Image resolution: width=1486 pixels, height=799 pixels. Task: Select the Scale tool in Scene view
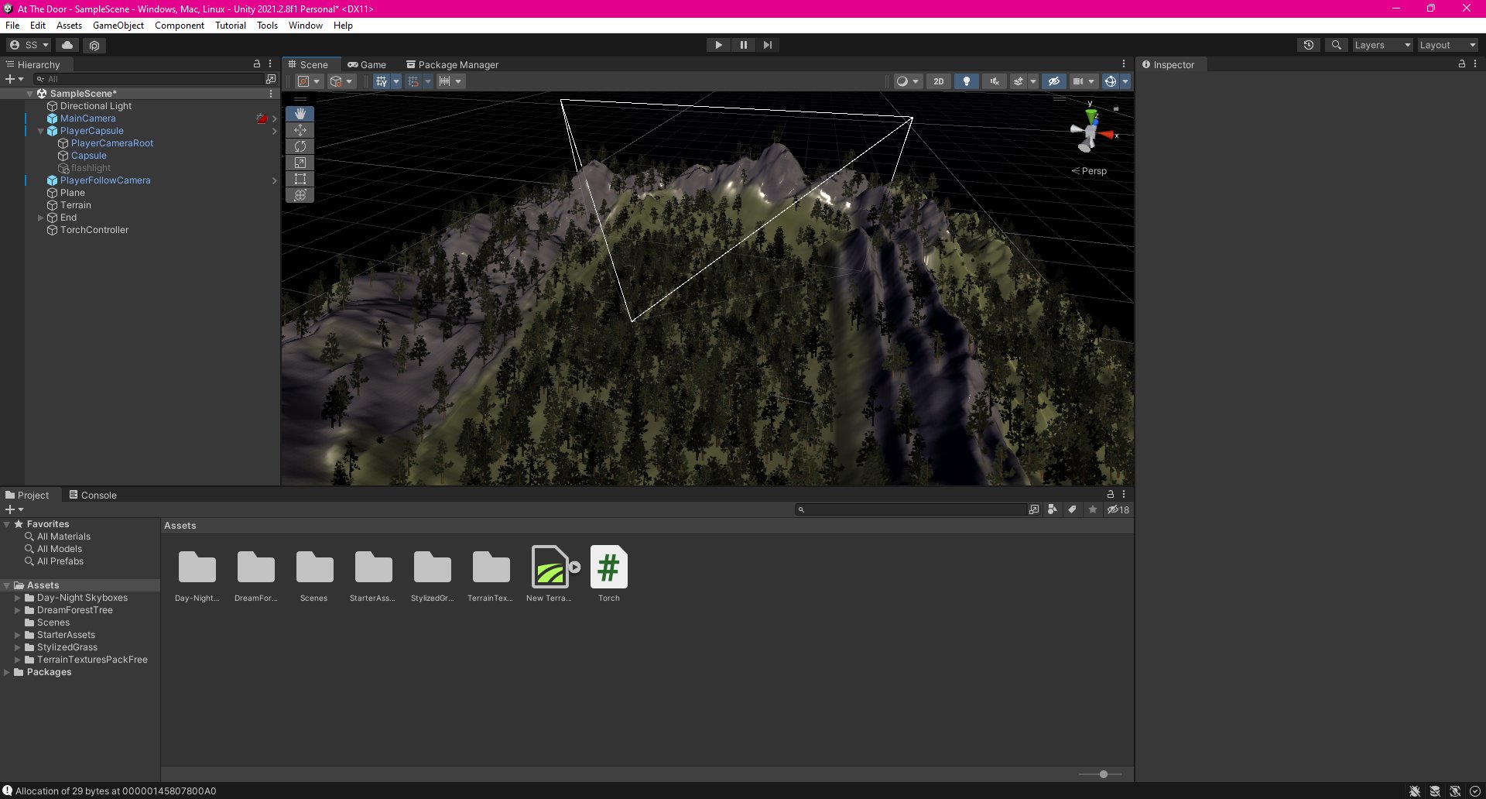[300, 163]
